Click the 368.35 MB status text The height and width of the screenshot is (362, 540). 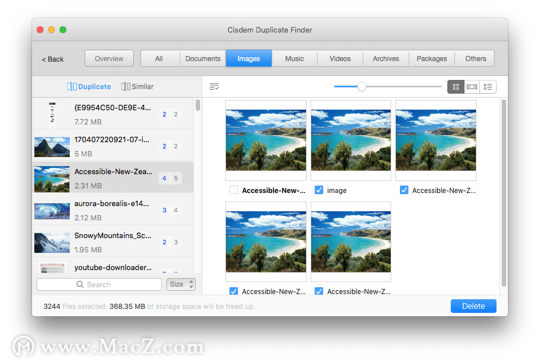point(128,306)
